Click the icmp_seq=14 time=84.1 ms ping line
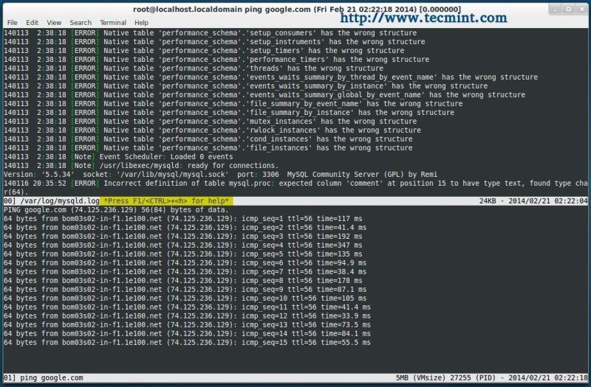The height and width of the screenshot is (387, 591). tap(187, 334)
